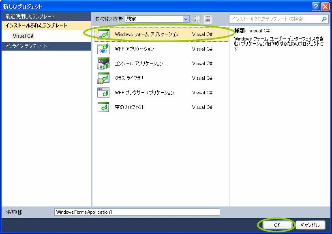Click the キャンセル button
The width and height of the screenshot is (332, 234).
click(x=310, y=225)
